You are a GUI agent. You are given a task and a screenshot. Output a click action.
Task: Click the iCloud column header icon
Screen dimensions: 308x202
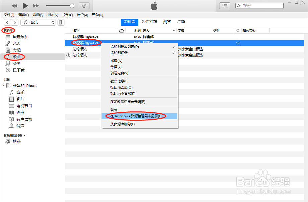coord(122,31)
